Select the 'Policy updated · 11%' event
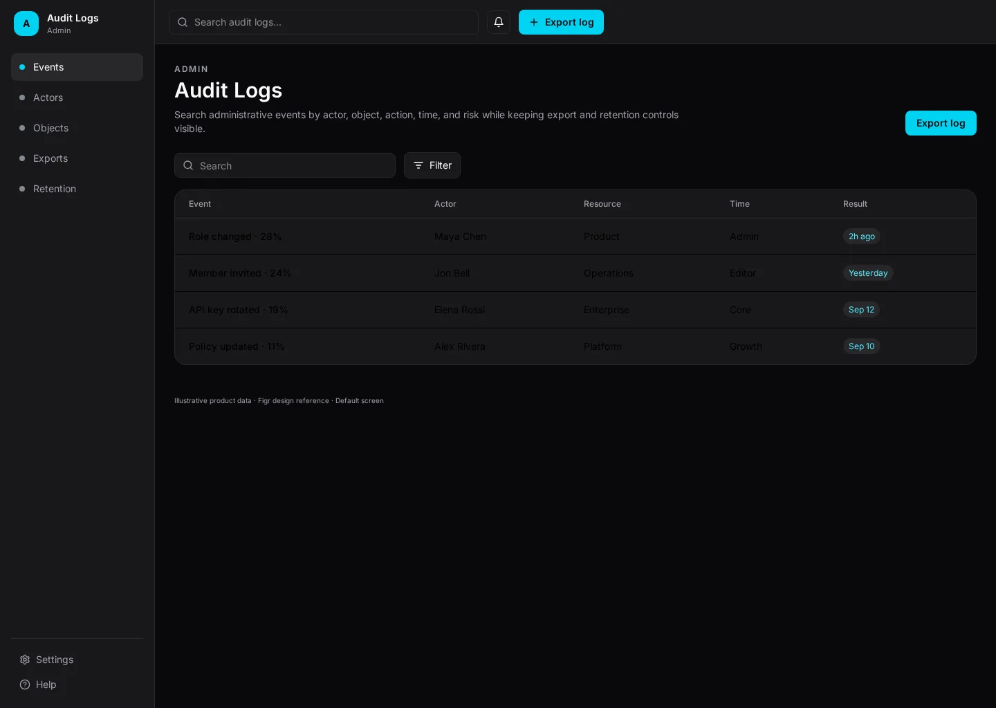 237,346
